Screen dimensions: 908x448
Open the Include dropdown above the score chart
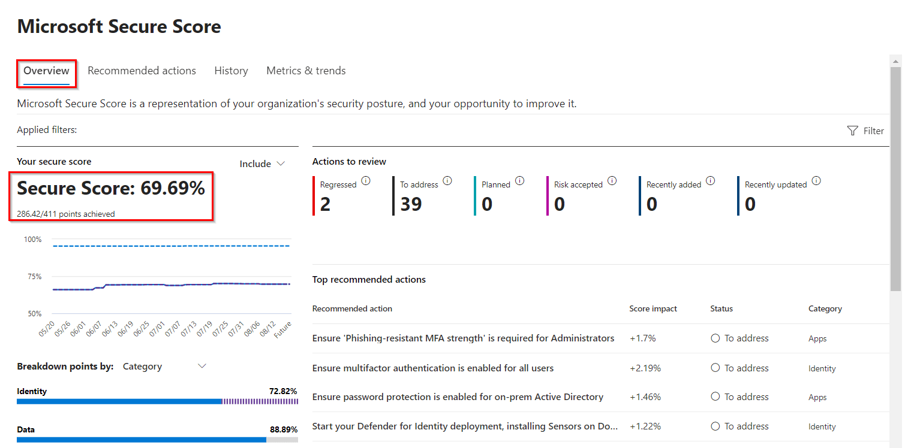[262, 163]
